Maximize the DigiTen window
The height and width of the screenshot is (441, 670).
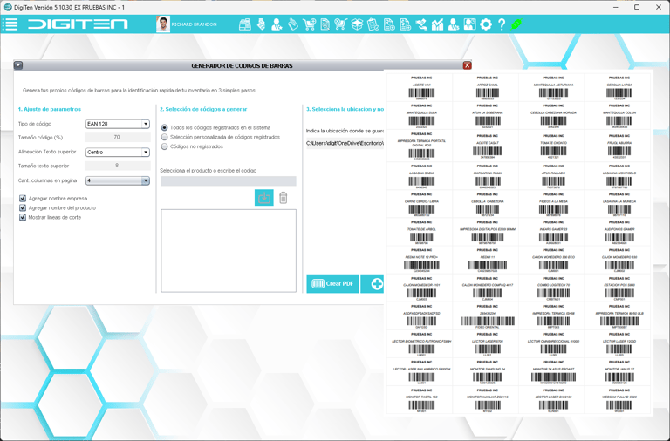(x=637, y=7)
